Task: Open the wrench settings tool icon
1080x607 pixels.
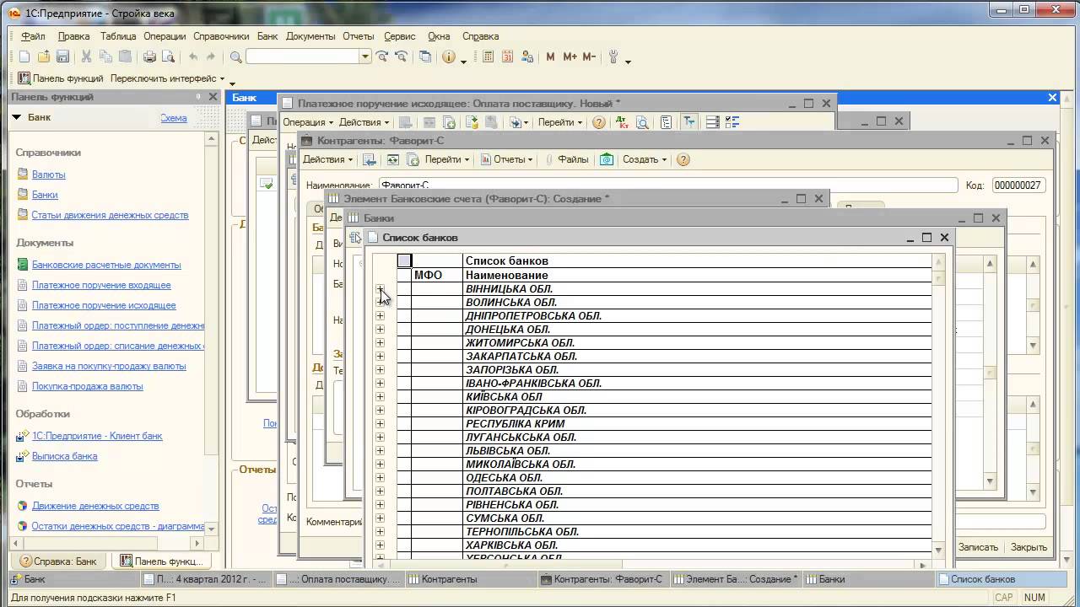Action: (x=613, y=56)
